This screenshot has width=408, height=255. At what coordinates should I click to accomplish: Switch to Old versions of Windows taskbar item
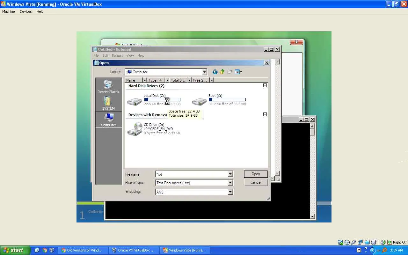(84, 250)
